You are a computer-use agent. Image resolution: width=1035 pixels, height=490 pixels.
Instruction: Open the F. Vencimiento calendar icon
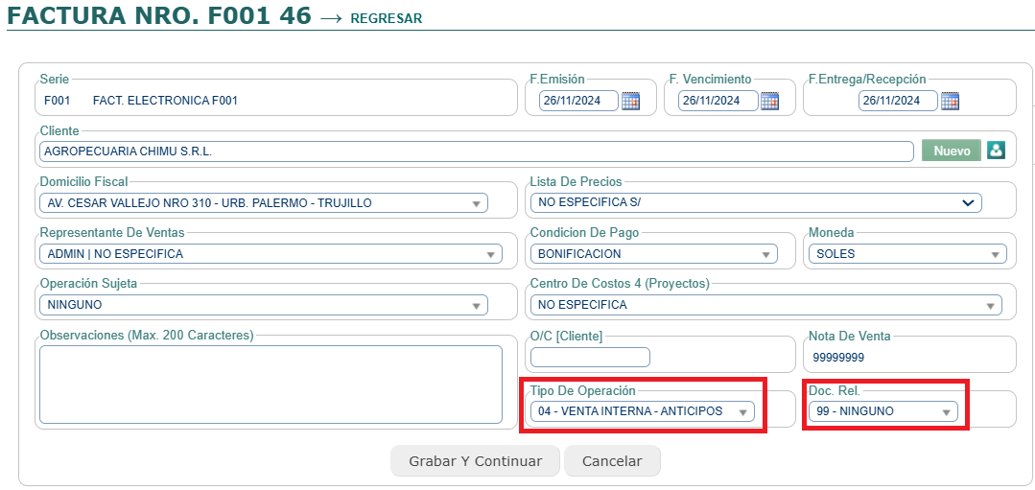coord(769,101)
